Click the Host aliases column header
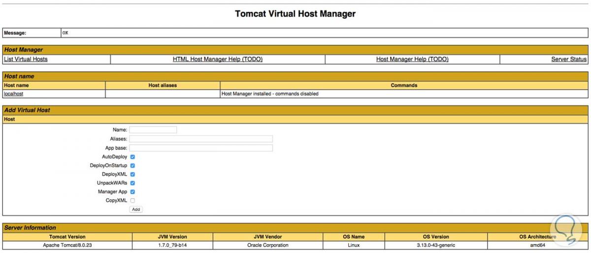591x253 pixels. [163, 85]
